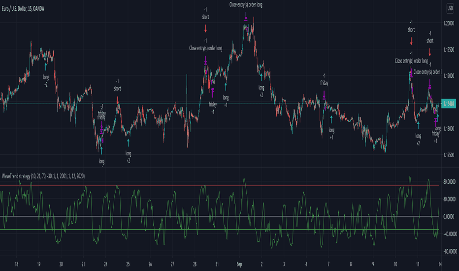Click the friday +1 purple marker near Aug 31
This screenshot has height=271, width=459.
click(x=213, y=93)
